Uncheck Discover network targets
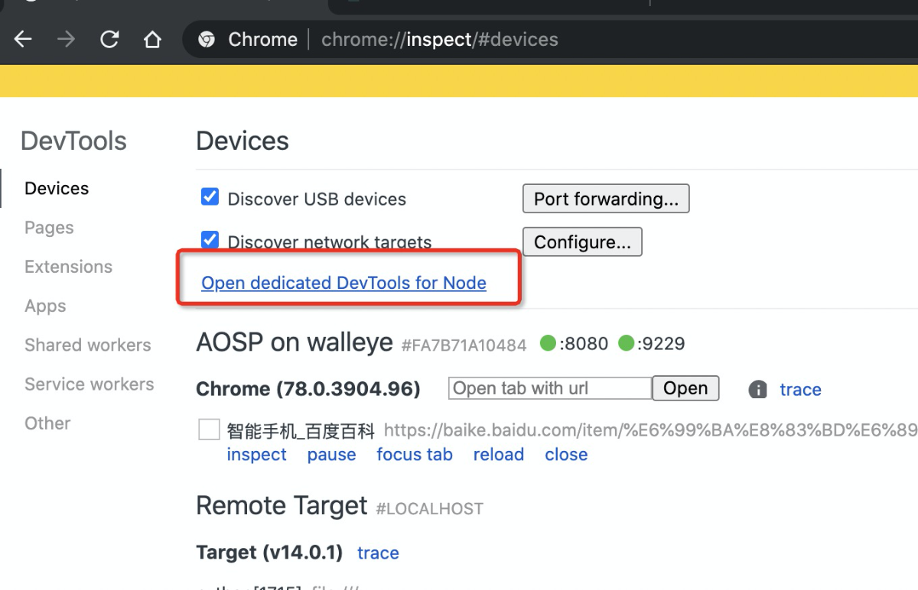This screenshot has height=590, width=918. [x=210, y=241]
